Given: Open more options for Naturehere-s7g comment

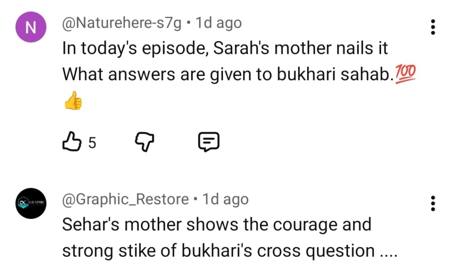Looking at the screenshot, I should click(x=433, y=28).
